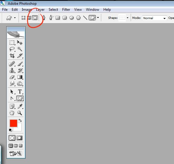The height and width of the screenshot is (164, 174).
Task: Switch to Shape layers mode
Action: point(23,18)
